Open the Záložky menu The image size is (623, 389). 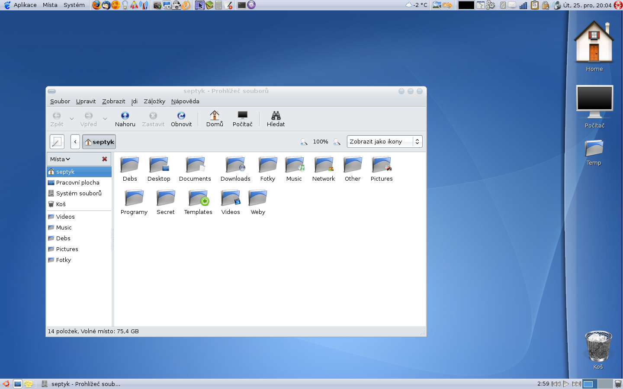tap(154, 101)
